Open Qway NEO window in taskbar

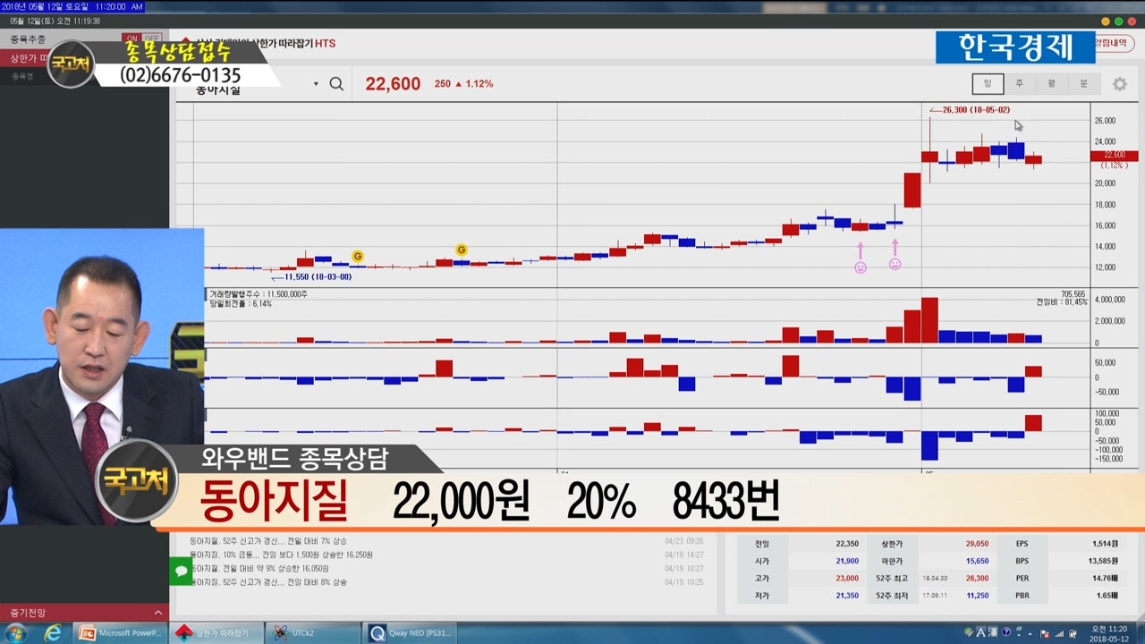pyautogui.click(x=411, y=633)
